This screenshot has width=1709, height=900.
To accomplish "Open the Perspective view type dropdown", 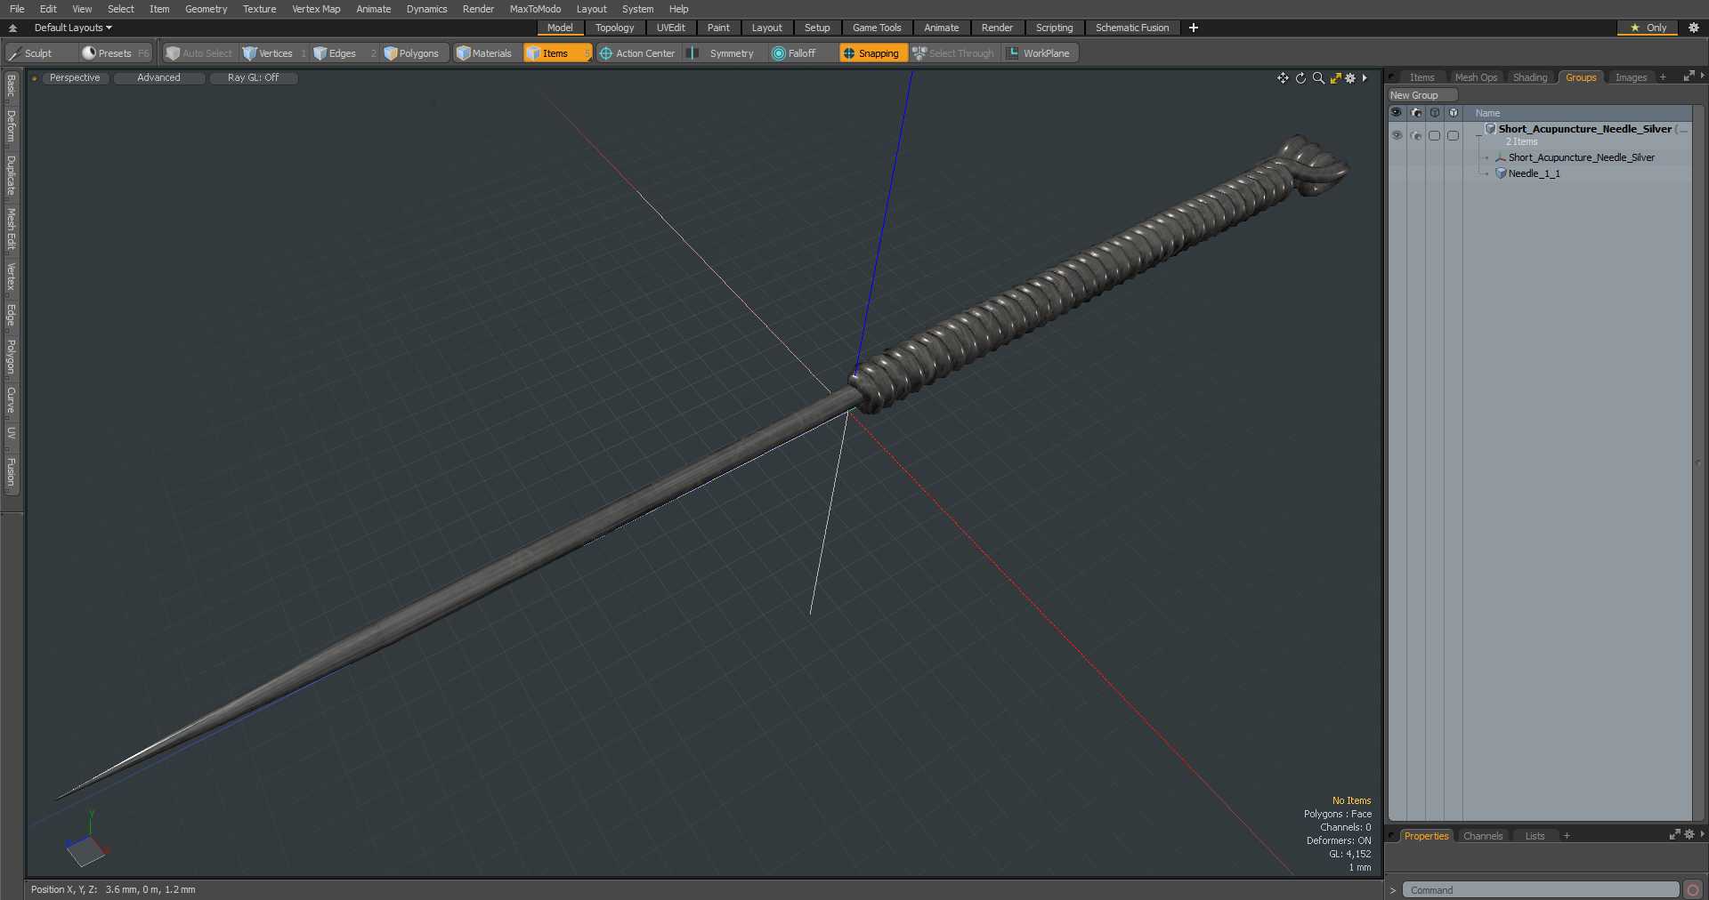I will click(x=76, y=78).
